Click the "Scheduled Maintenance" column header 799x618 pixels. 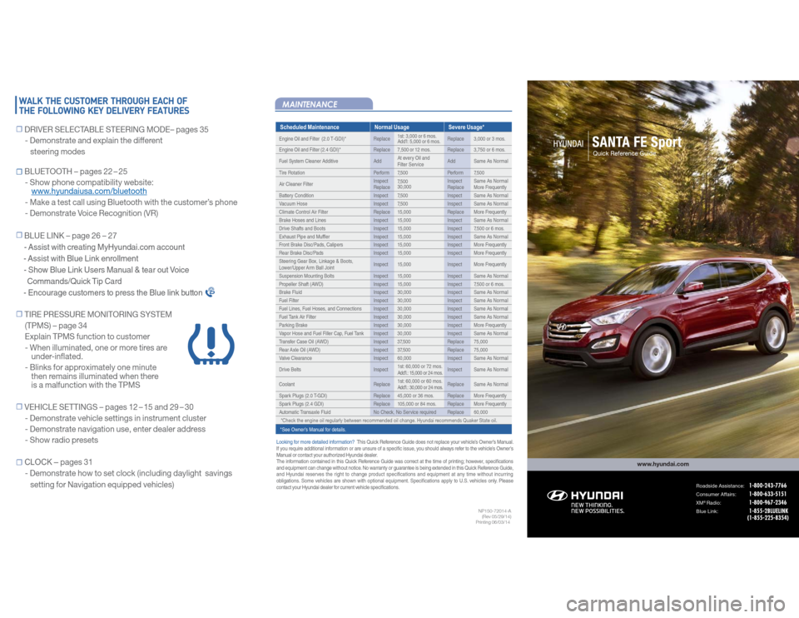(x=310, y=127)
